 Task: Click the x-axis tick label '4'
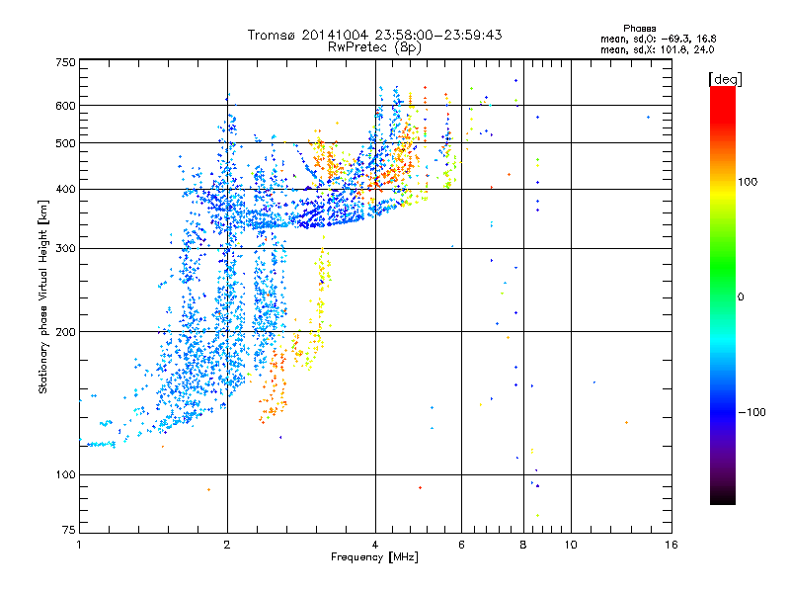click(x=375, y=545)
